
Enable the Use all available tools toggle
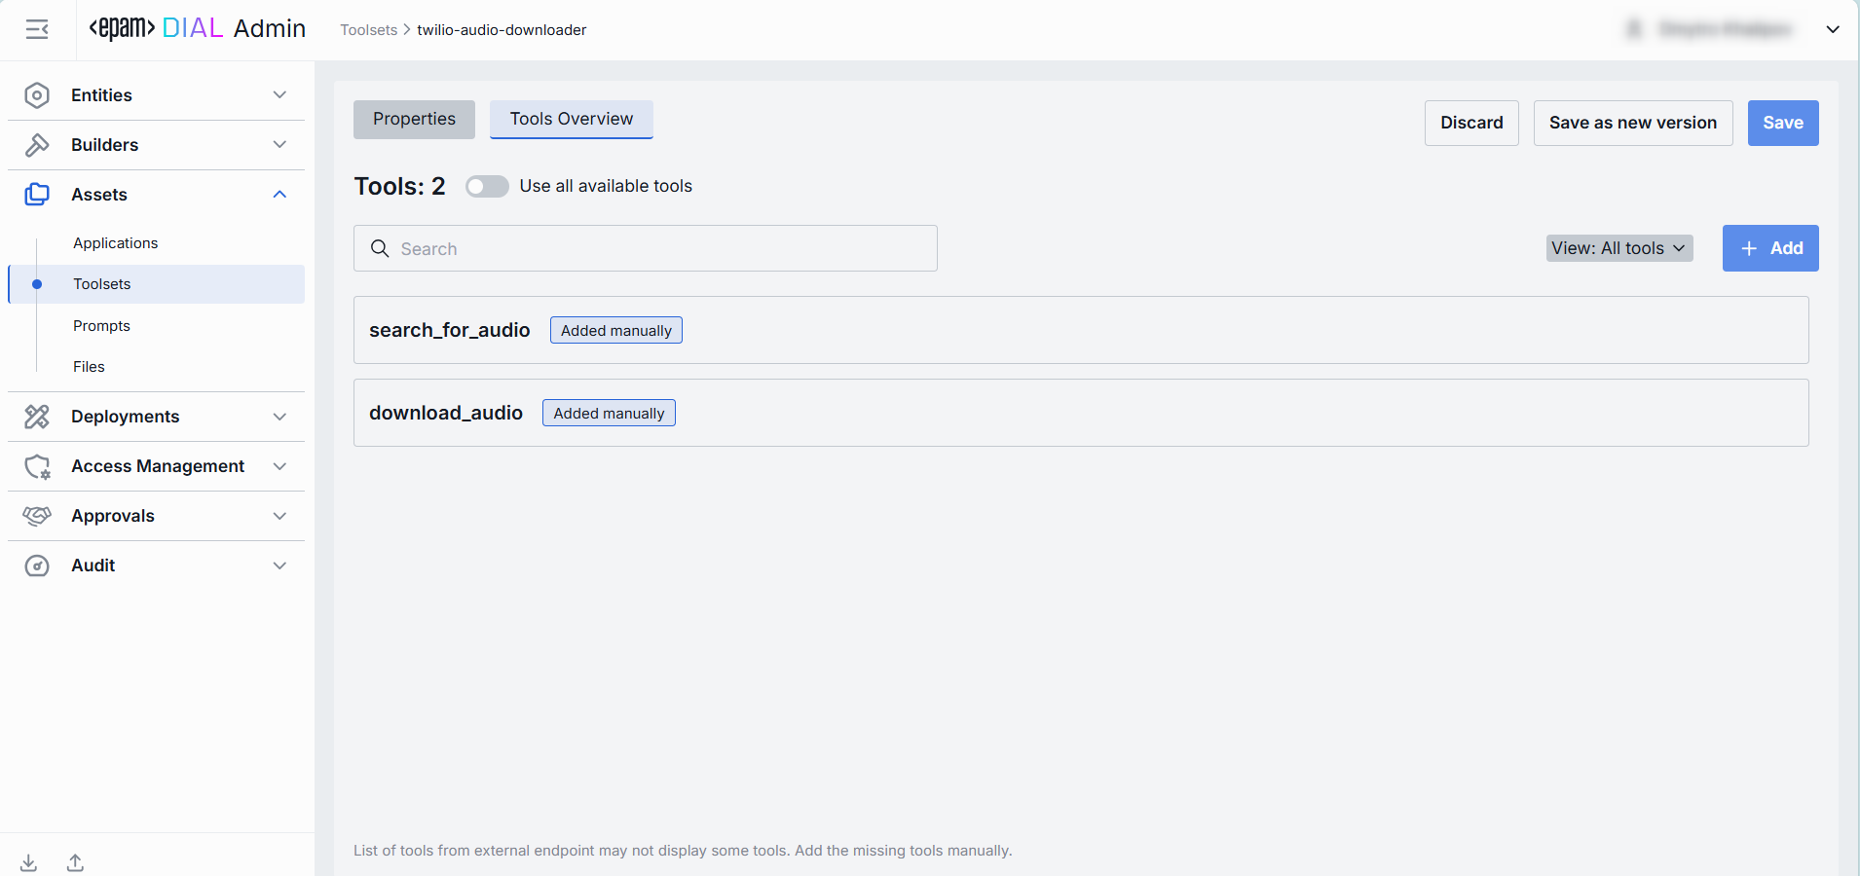coord(487,187)
